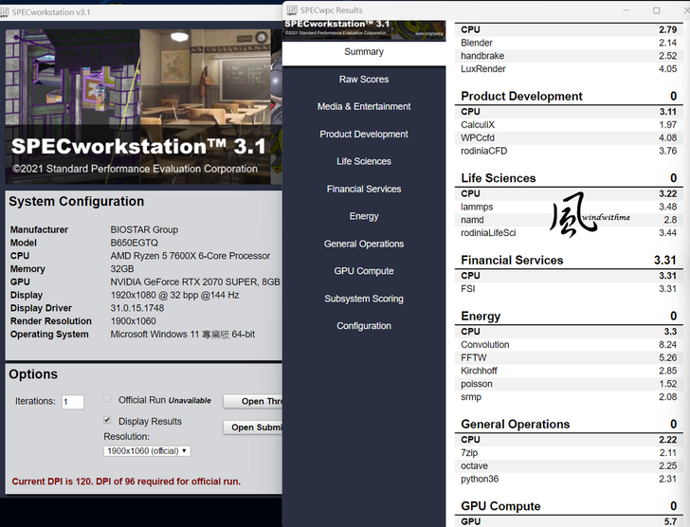Click the Iterations input field
Screen dimensions: 690x527
tap(72, 402)
